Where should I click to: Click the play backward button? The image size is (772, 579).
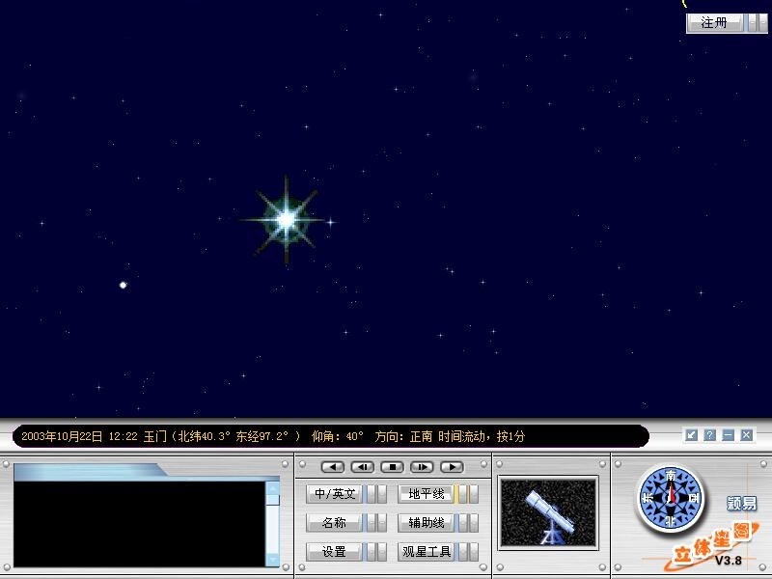333,466
